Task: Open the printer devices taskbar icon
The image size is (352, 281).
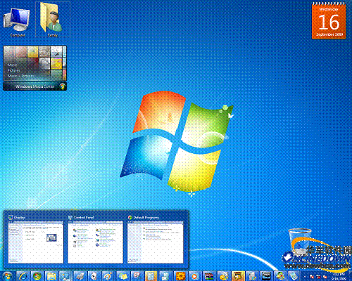Action: pos(80,276)
